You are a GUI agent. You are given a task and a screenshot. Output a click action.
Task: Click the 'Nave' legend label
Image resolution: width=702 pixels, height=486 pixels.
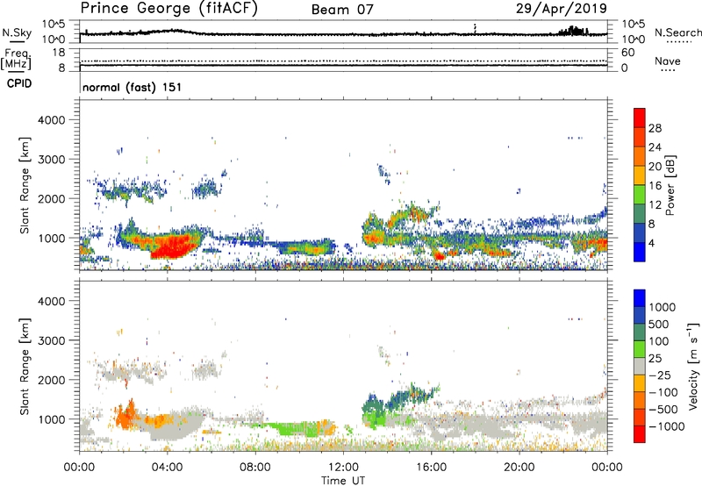(x=668, y=61)
